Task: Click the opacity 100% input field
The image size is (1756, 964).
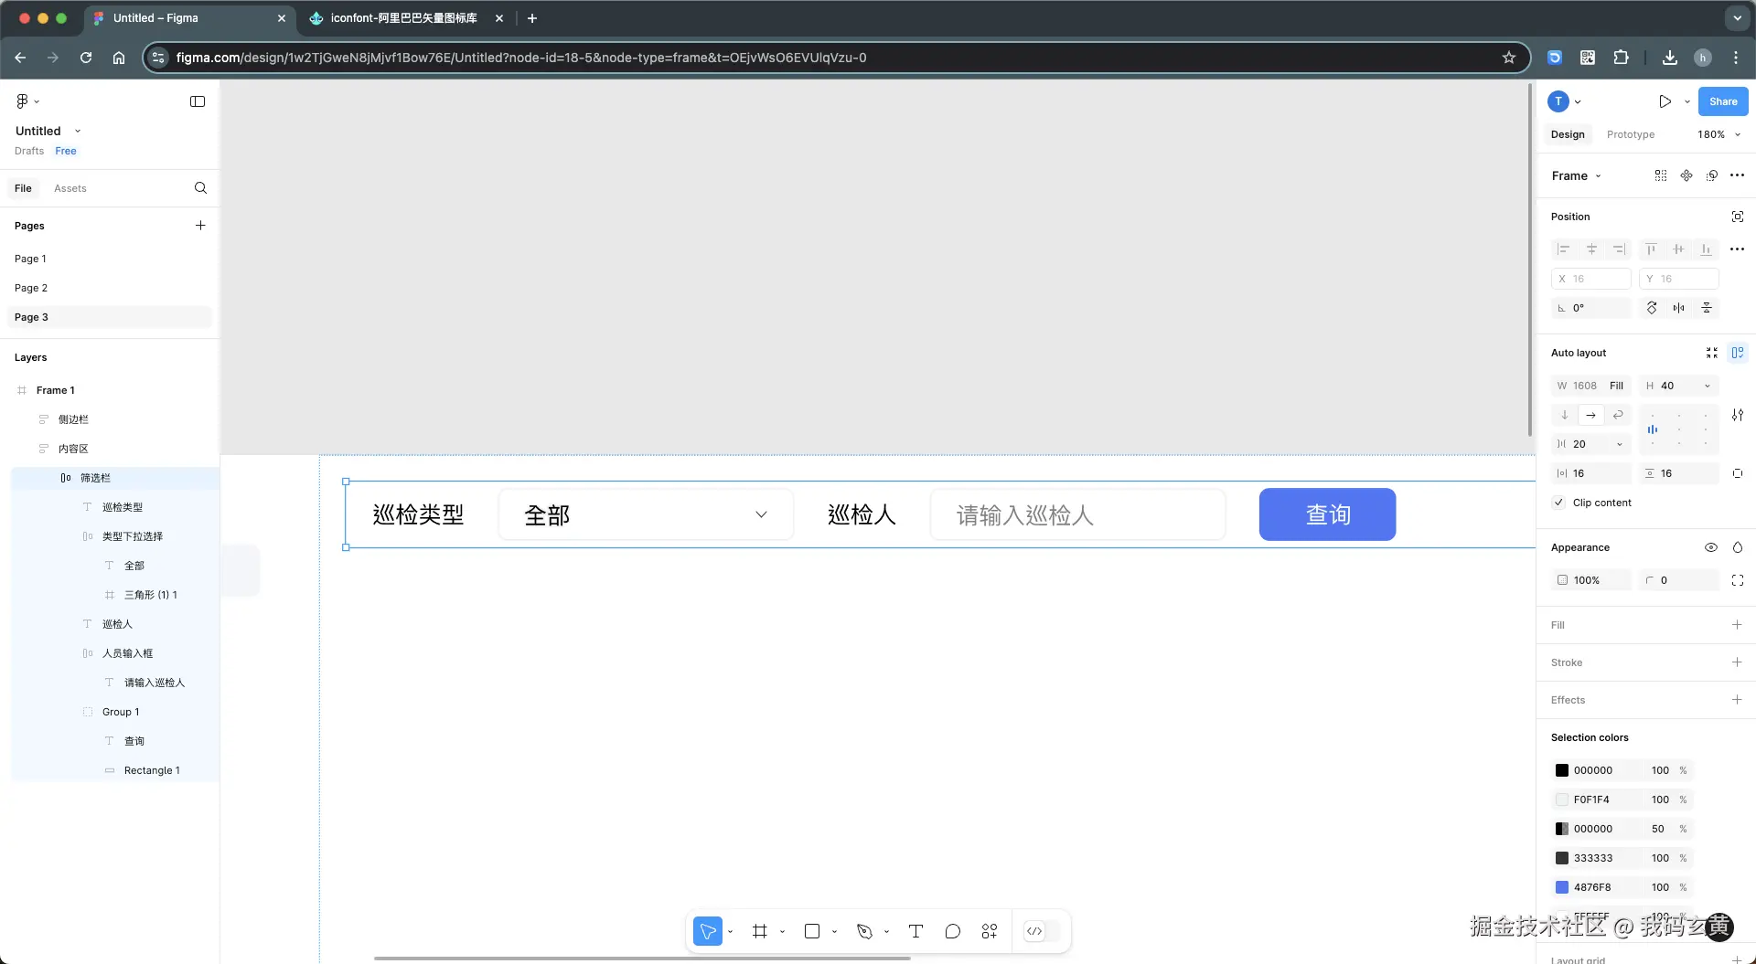Action: [1591, 580]
